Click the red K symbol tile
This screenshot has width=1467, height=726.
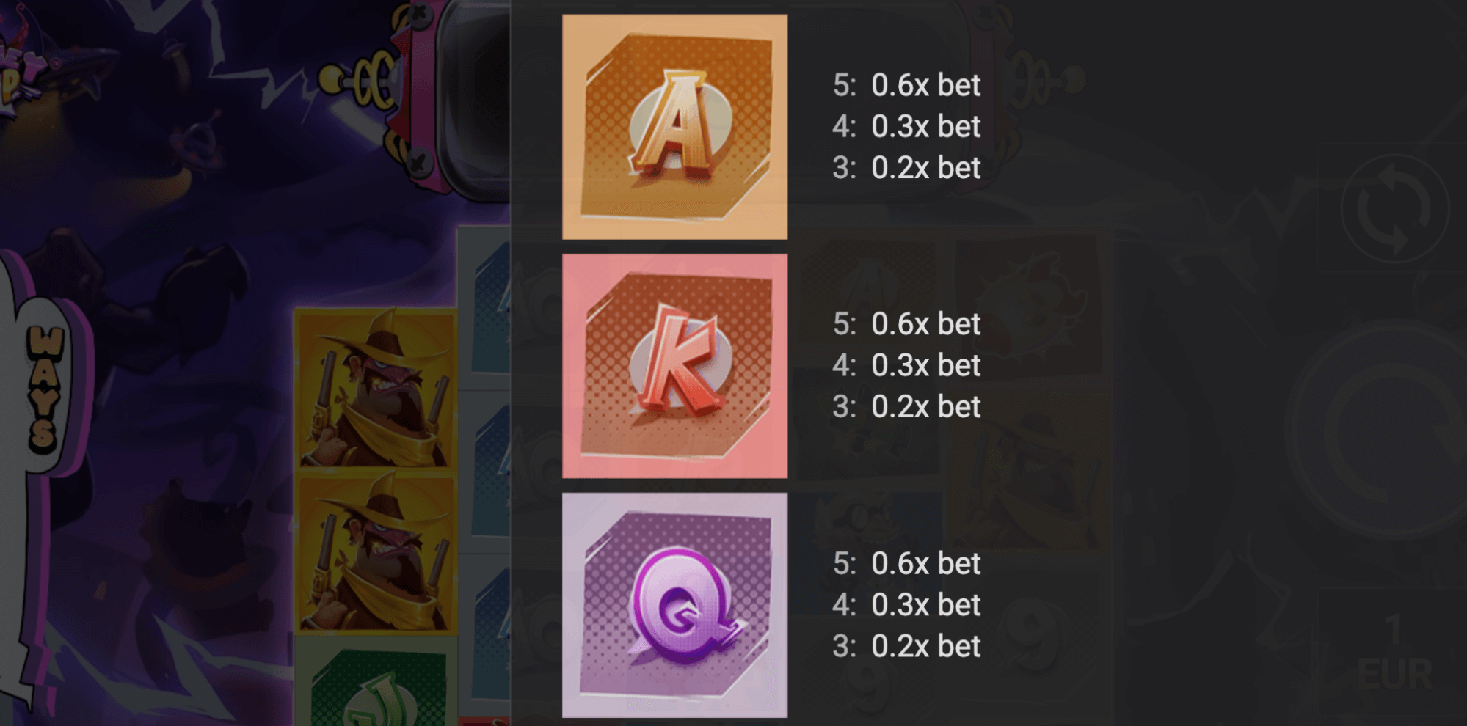click(674, 366)
